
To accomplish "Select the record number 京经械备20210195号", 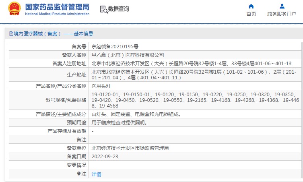I will [115, 46].
